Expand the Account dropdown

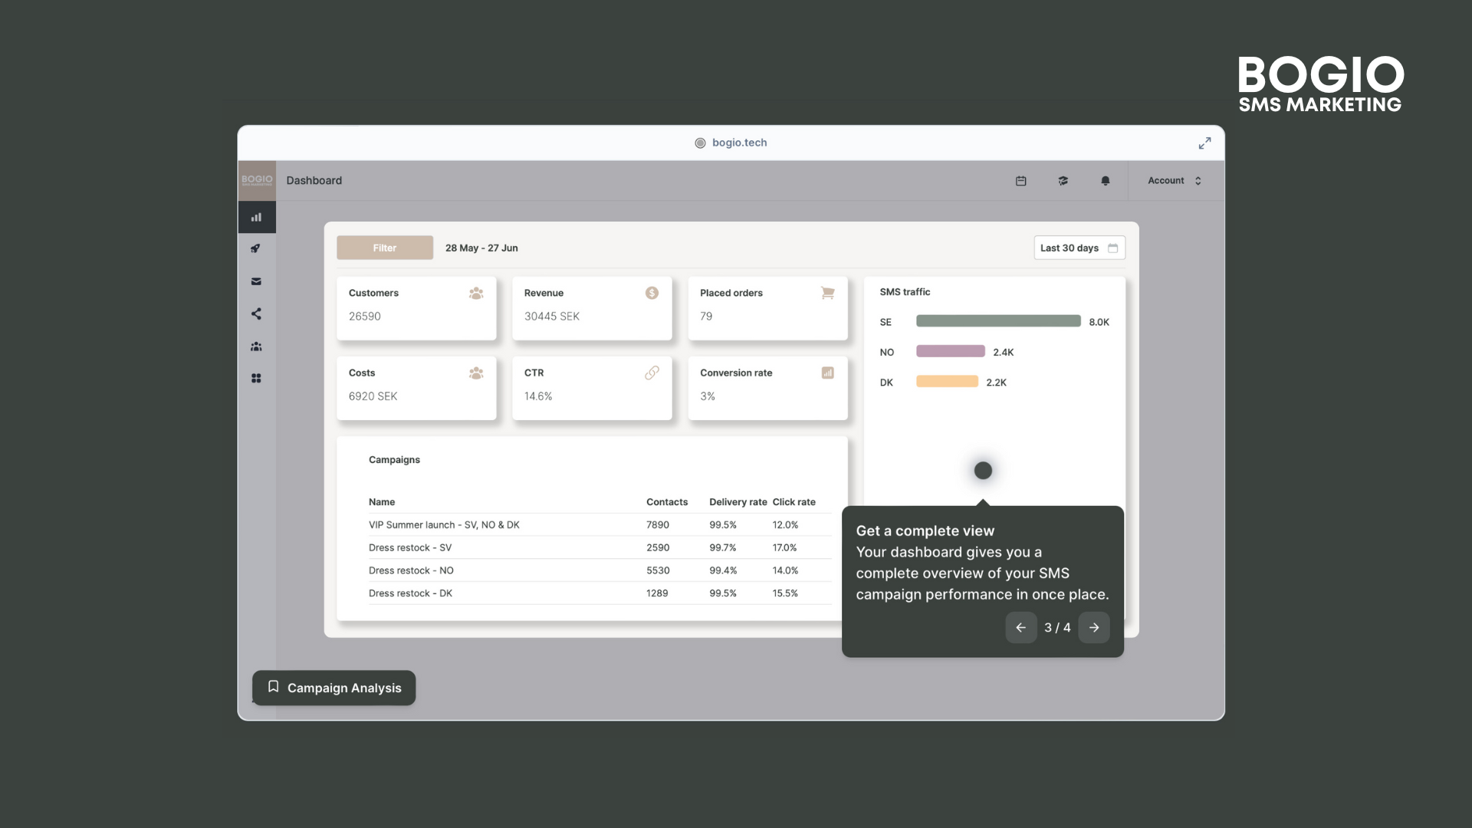(x=1174, y=181)
